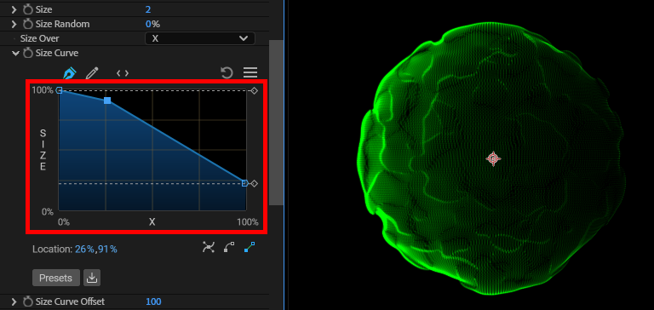Click the flip curve horizontally arrows icon
This screenshot has width=654, height=310.
pos(123,73)
